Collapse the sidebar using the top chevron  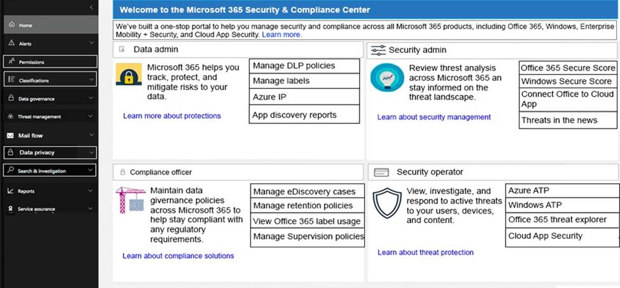91,8
